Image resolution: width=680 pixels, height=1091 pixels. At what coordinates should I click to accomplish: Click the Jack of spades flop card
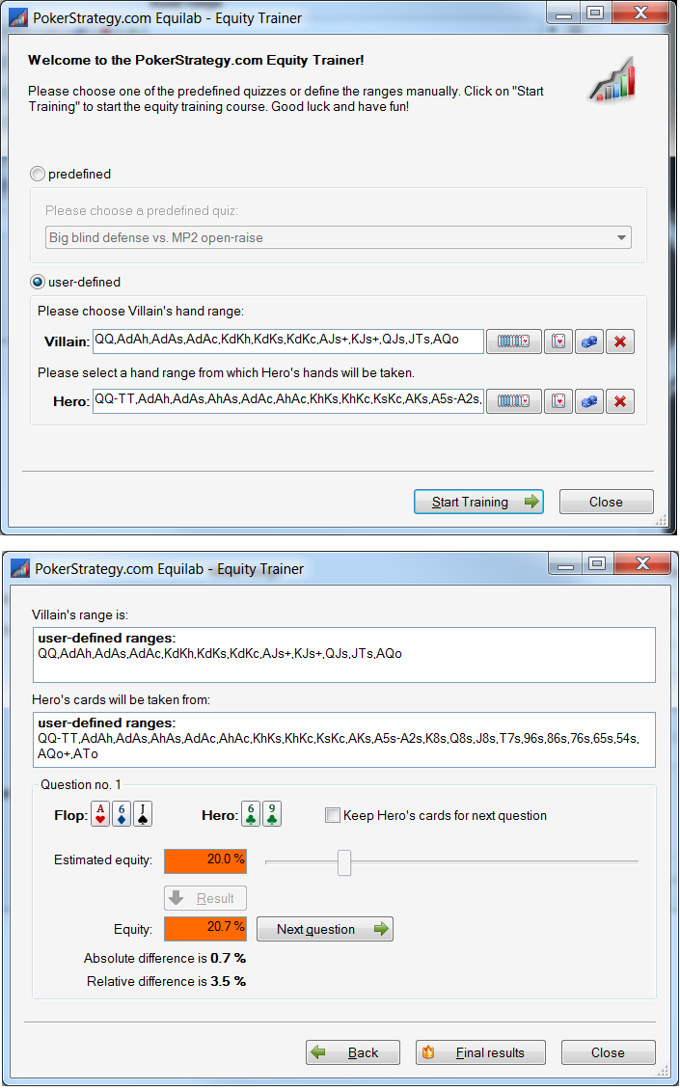(x=143, y=814)
